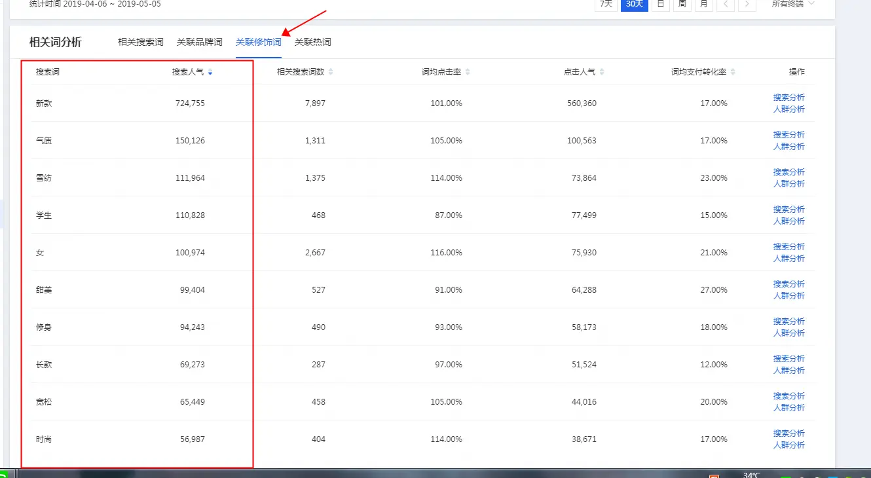This screenshot has width=871, height=478.
Task: Click the 150,126 search popularity value
Action: point(190,141)
